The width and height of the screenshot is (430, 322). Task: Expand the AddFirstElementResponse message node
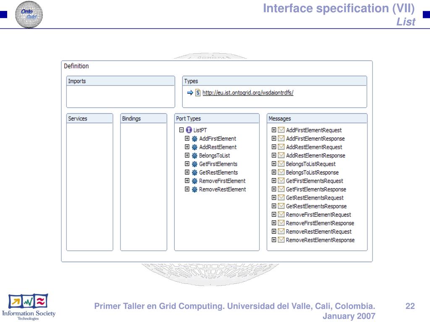tap(274, 138)
